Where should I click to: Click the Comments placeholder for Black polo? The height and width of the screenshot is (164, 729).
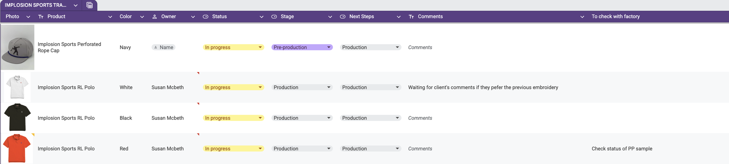[420, 118]
